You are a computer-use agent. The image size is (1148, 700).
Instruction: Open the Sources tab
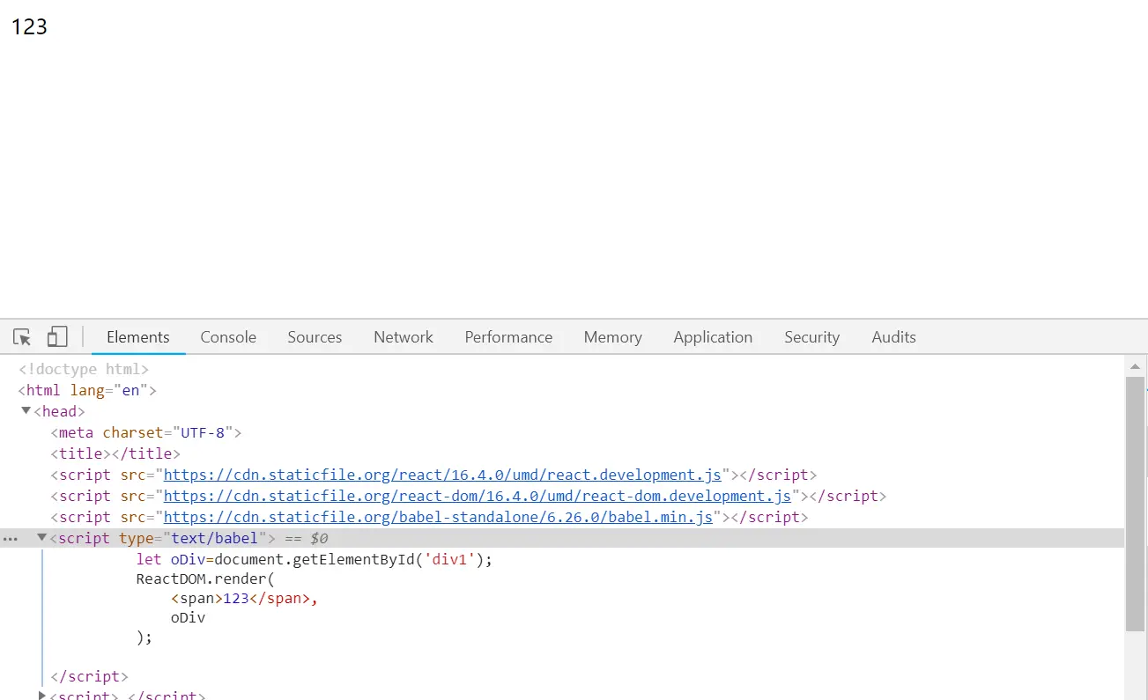[x=315, y=337]
